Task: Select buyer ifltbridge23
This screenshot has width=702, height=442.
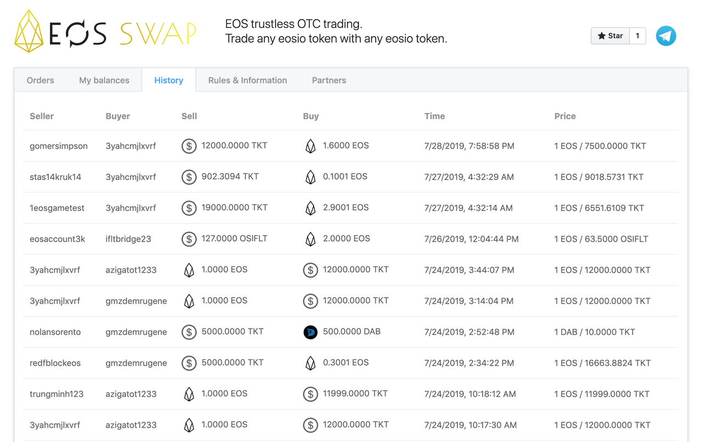Action: [x=128, y=239]
